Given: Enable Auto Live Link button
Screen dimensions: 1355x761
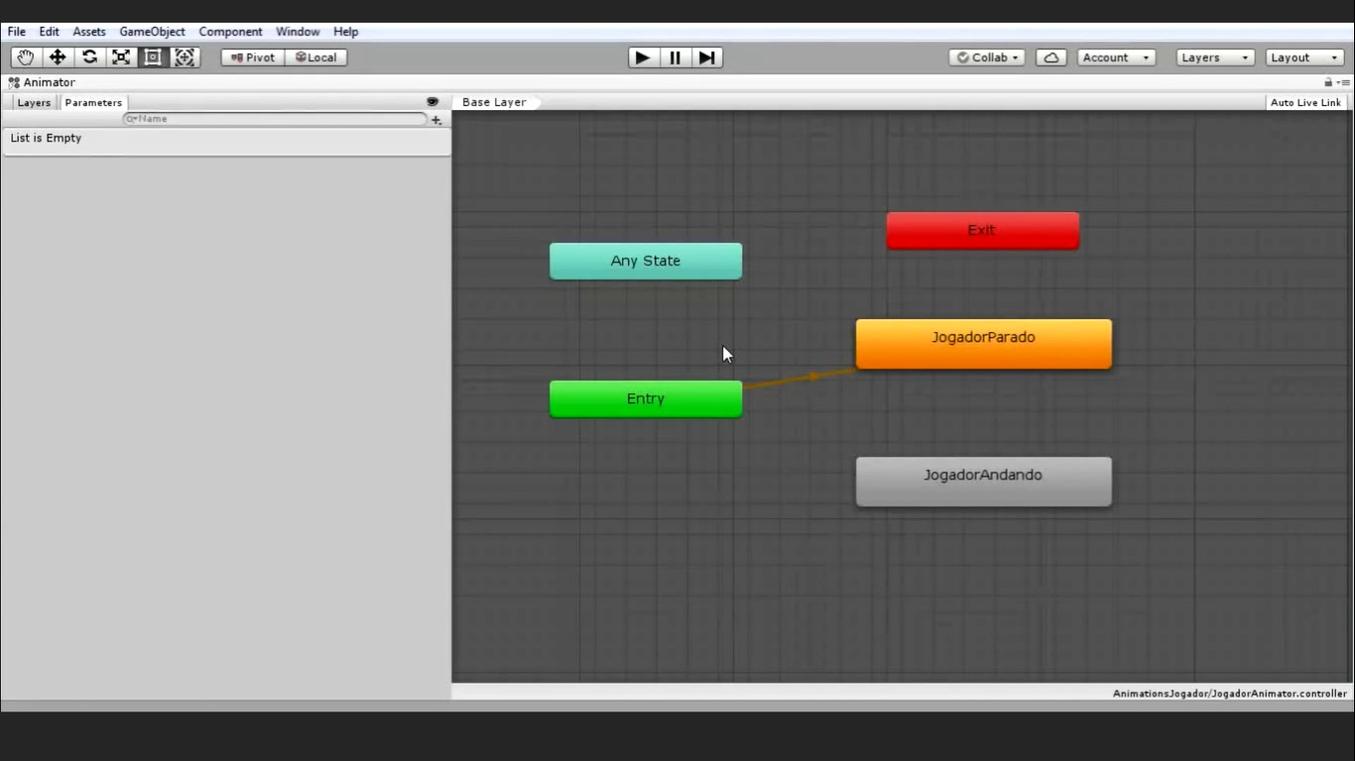Looking at the screenshot, I should (1305, 103).
